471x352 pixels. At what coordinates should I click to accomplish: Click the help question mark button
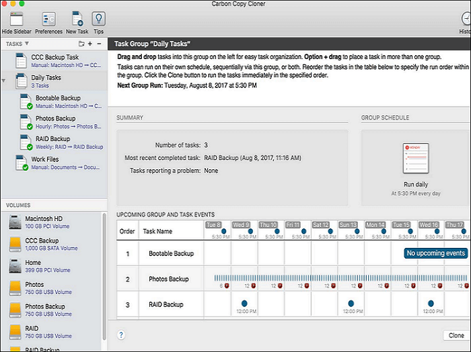(121, 335)
